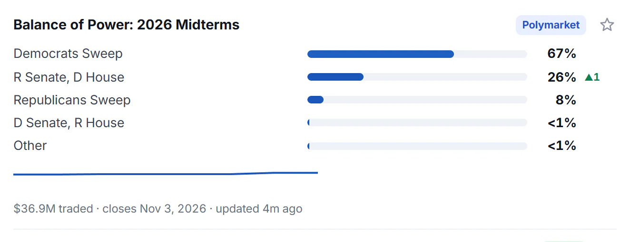The height and width of the screenshot is (242, 630).
Task: Click the R Senate, D House bar
Action: 417,77
